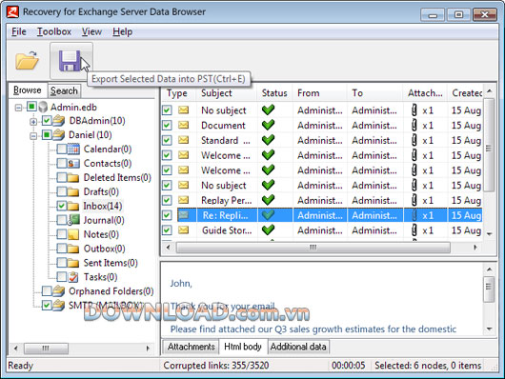Expand the DBAdmin(10) tree node
Screen dimensions: 505x379
pyautogui.click(x=33, y=122)
